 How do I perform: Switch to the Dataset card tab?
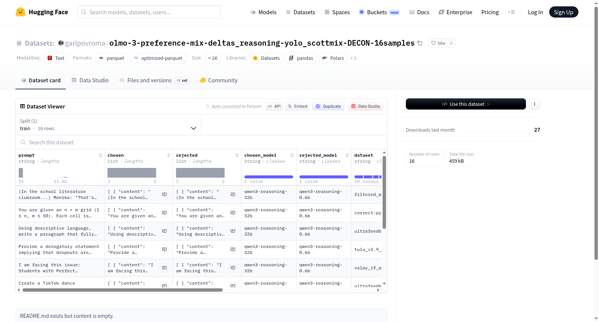(41, 80)
